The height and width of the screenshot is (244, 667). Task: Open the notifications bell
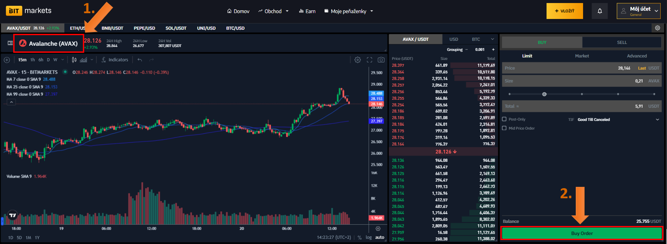point(600,11)
